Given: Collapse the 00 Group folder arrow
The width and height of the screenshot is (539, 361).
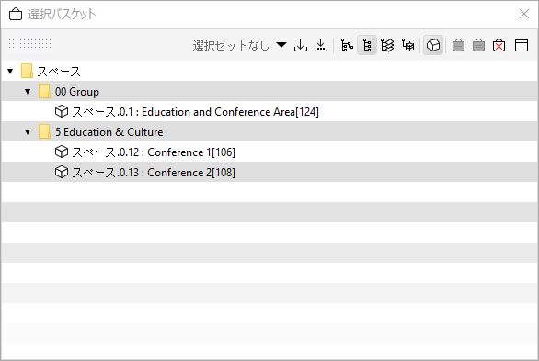Looking at the screenshot, I should click(x=28, y=92).
